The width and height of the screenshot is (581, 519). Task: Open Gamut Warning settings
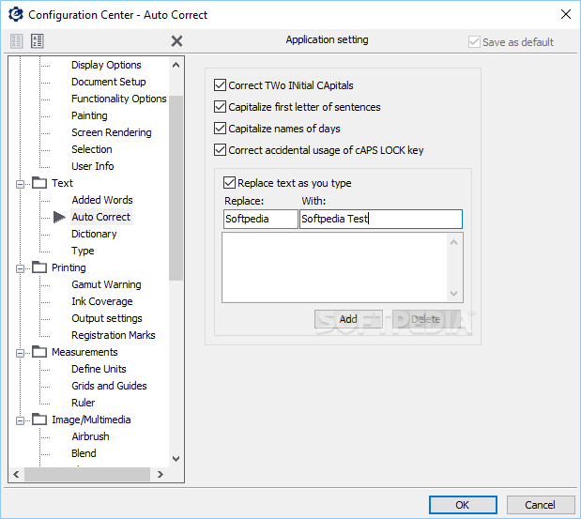[106, 284]
